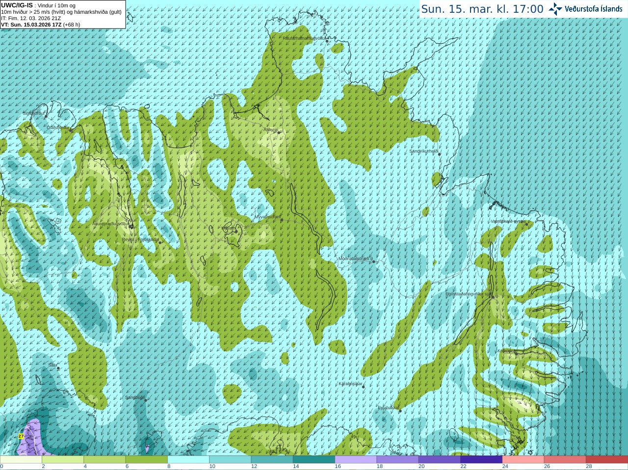This screenshot has width=628, height=470.
Task: Click the 0–2 m/s palest legend swatch
Action: coord(21,460)
